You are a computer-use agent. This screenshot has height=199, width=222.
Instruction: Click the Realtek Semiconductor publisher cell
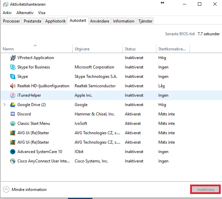95,86
